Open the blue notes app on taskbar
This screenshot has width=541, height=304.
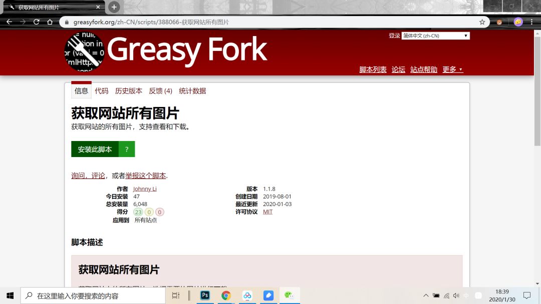[x=268, y=295]
